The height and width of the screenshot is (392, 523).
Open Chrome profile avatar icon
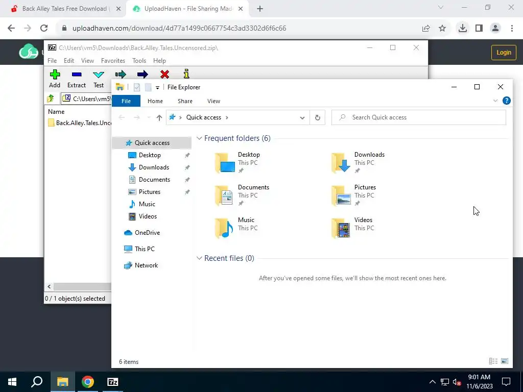pyautogui.click(x=495, y=28)
